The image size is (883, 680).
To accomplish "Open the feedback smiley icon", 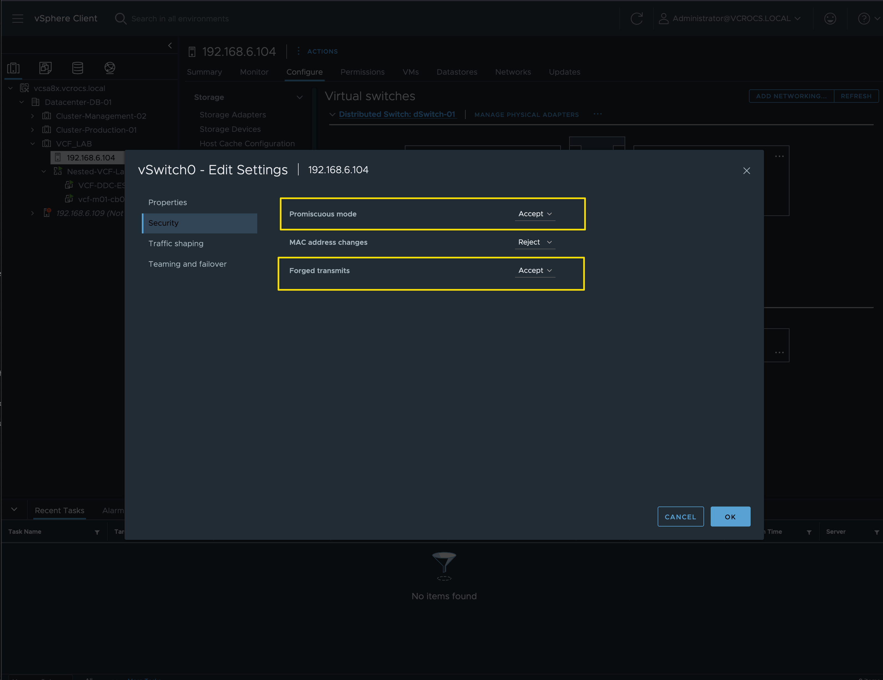I will coord(830,19).
